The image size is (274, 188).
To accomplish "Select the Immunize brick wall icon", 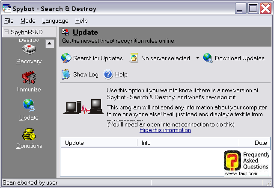I will point(29,77).
